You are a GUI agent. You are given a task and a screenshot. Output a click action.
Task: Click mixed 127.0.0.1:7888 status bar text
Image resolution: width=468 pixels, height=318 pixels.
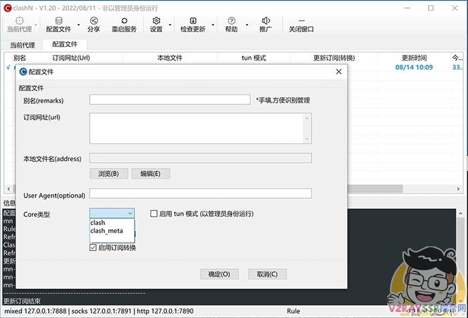tap(35, 311)
